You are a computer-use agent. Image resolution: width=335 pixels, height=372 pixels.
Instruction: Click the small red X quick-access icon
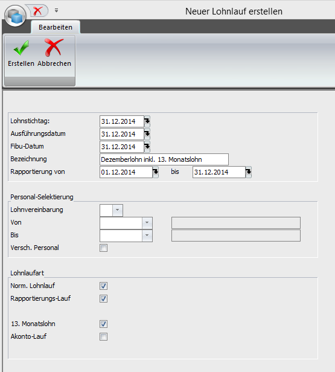click(37, 11)
